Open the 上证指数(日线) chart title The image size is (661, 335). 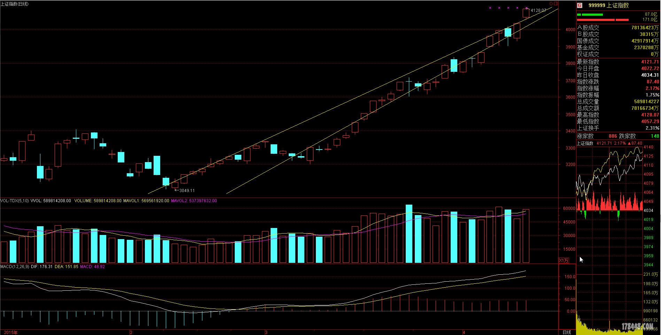15,4
